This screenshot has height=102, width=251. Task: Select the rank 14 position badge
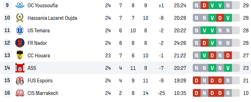[7, 68]
